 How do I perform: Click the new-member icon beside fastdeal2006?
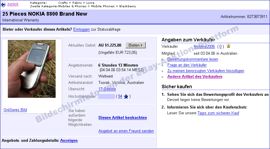(229, 46)
